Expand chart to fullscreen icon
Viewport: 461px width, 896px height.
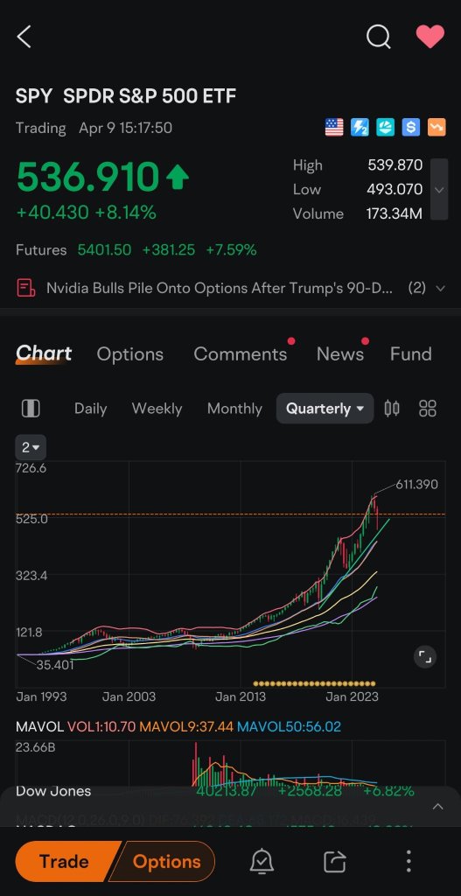(x=425, y=656)
